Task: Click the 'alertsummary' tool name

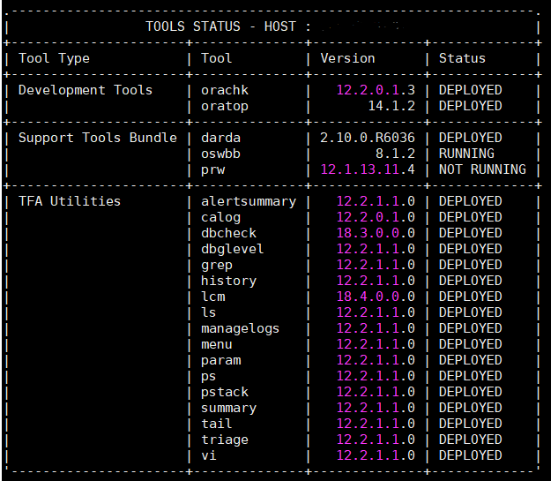Action: point(249,201)
